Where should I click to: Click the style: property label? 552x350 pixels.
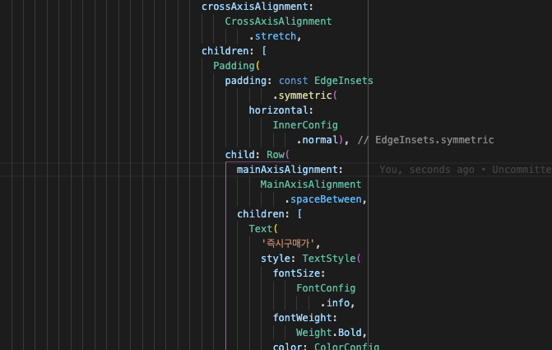[278, 258]
